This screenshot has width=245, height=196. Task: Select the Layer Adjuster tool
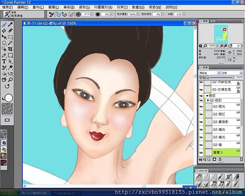tap(4, 37)
